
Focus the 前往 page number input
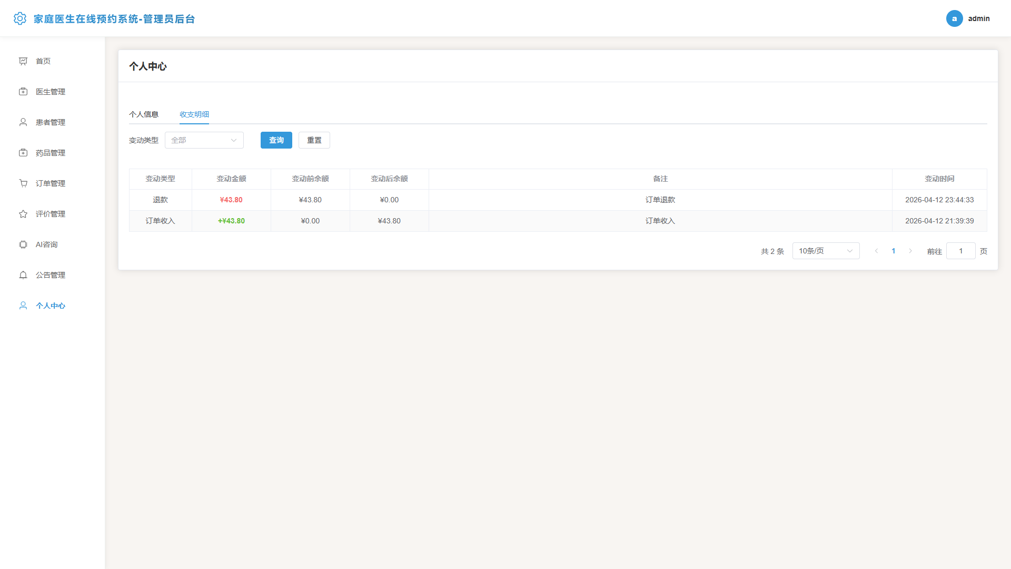960,251
